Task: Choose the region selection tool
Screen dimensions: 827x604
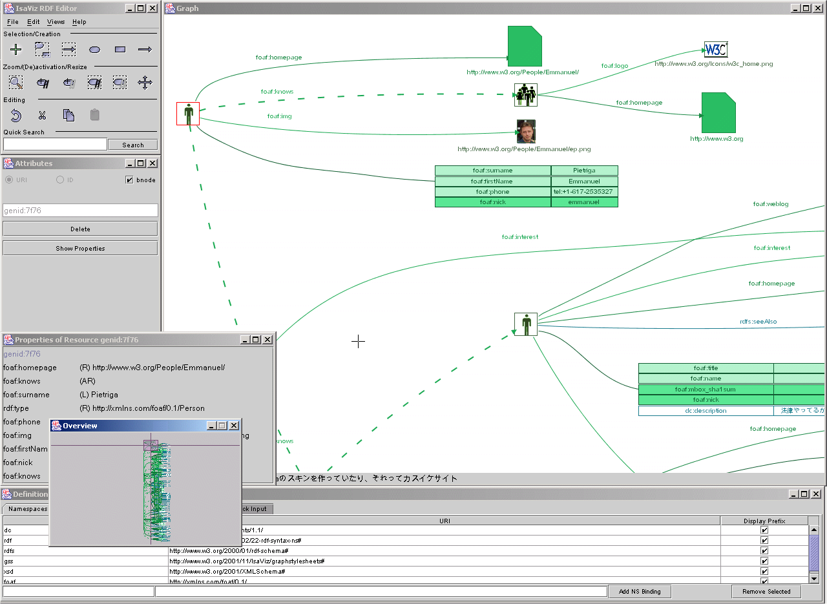Action: pos(43,50)
